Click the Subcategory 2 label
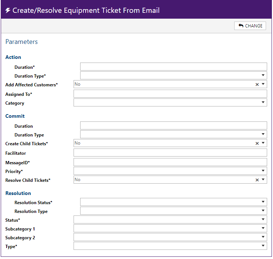Viewport: 273px width, 259px height. tap(20, 238)
